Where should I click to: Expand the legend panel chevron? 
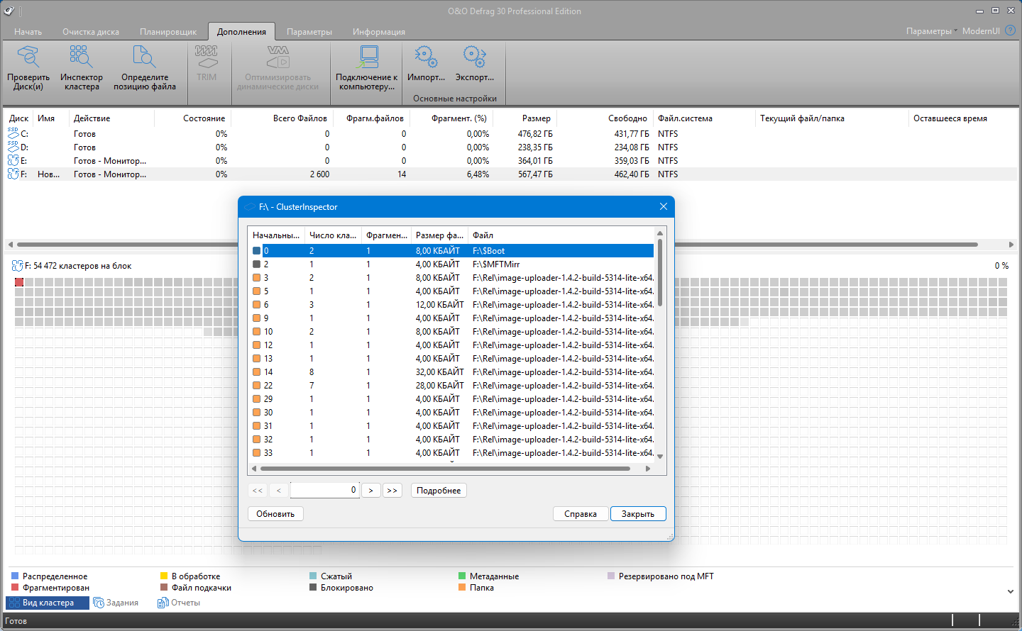(1010, 591)
